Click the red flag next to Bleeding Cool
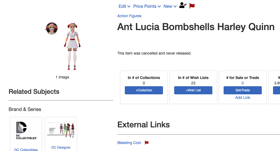This screenshot has width=280, height=151. 147,143
